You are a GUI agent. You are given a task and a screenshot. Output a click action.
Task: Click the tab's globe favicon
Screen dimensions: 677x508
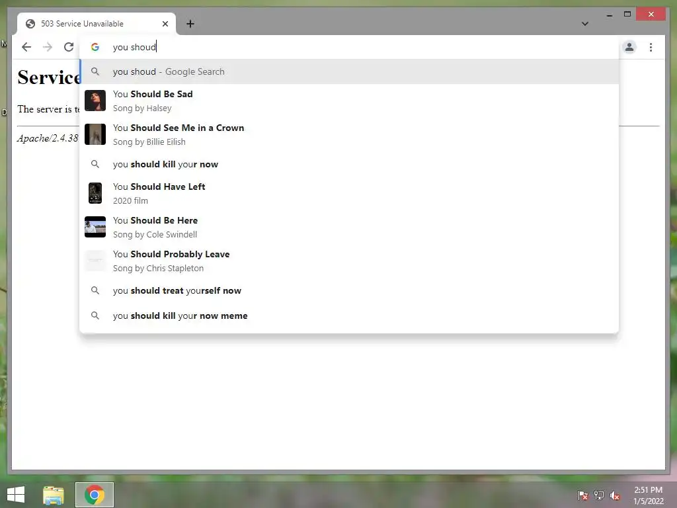tap(30, 24)
